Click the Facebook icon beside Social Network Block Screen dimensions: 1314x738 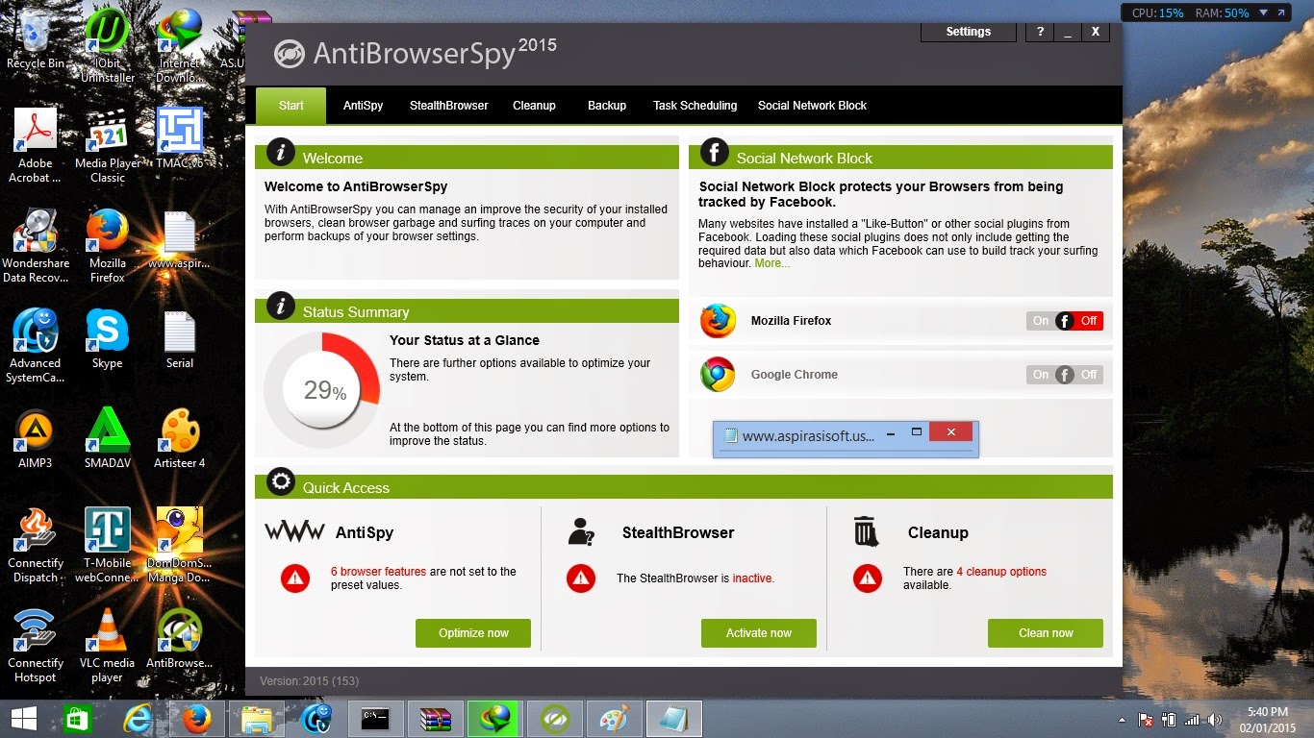click(714, 152)
